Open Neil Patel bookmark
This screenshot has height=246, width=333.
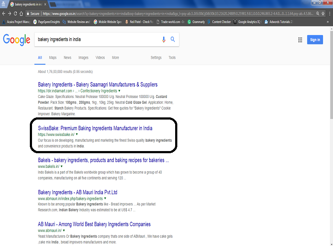coord(139,22)
